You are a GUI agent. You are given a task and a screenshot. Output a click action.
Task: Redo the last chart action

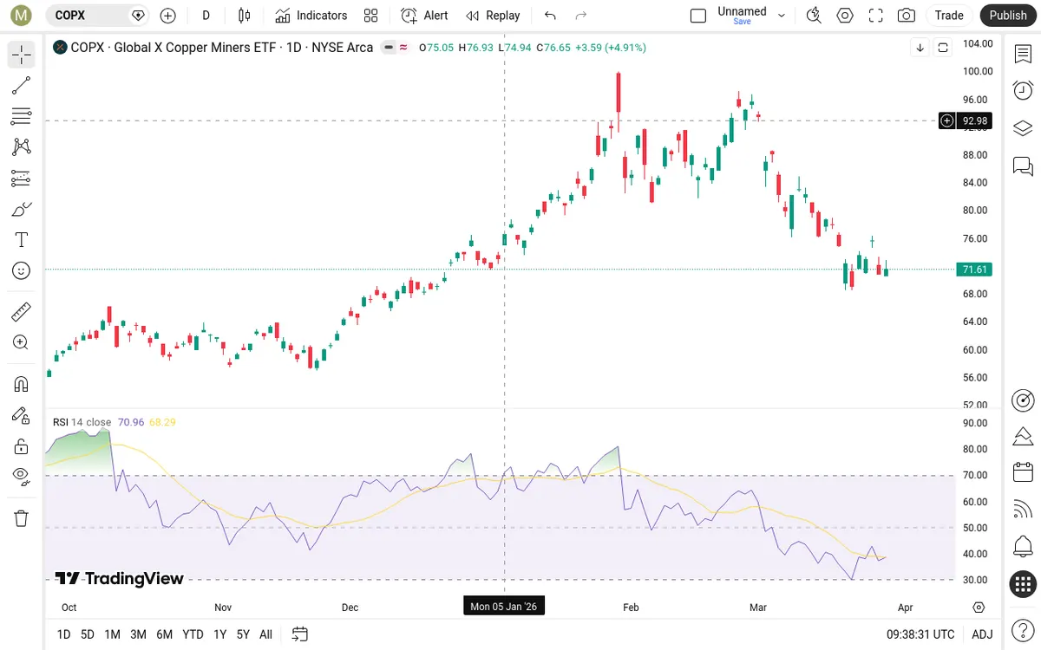(x=581, y=15)
